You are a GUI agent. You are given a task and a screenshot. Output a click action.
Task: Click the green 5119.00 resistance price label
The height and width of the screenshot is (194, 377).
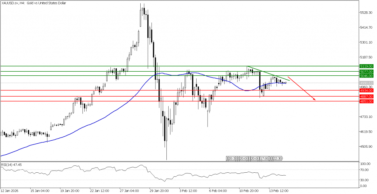click(x=367, y=66)
